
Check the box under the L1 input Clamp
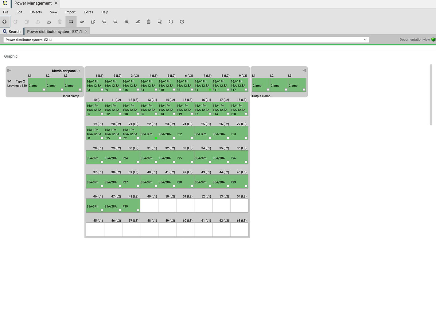(x=43, y=90)
